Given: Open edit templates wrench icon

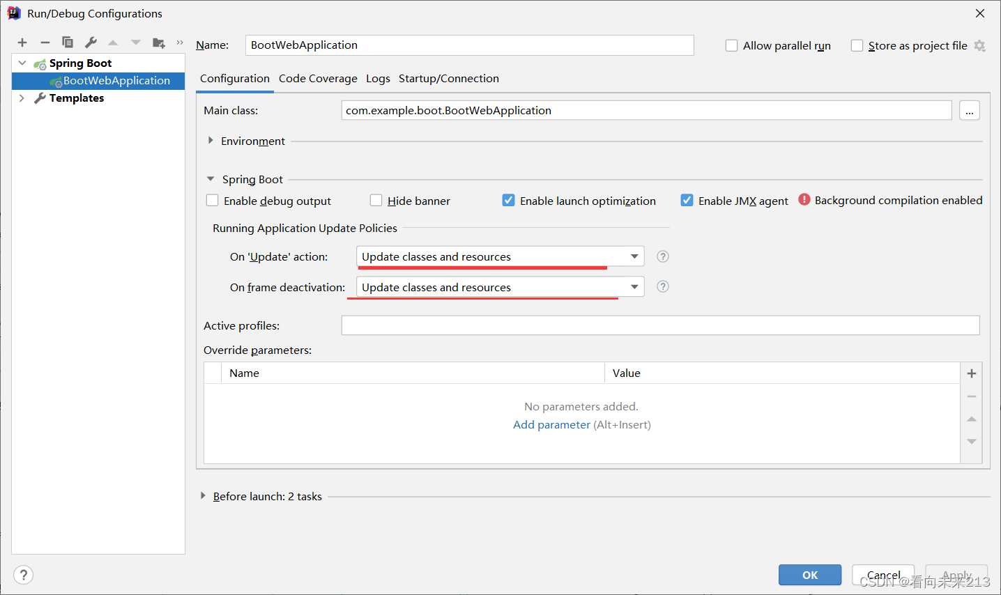Looking at the screenshot, I should click(91, 42).
